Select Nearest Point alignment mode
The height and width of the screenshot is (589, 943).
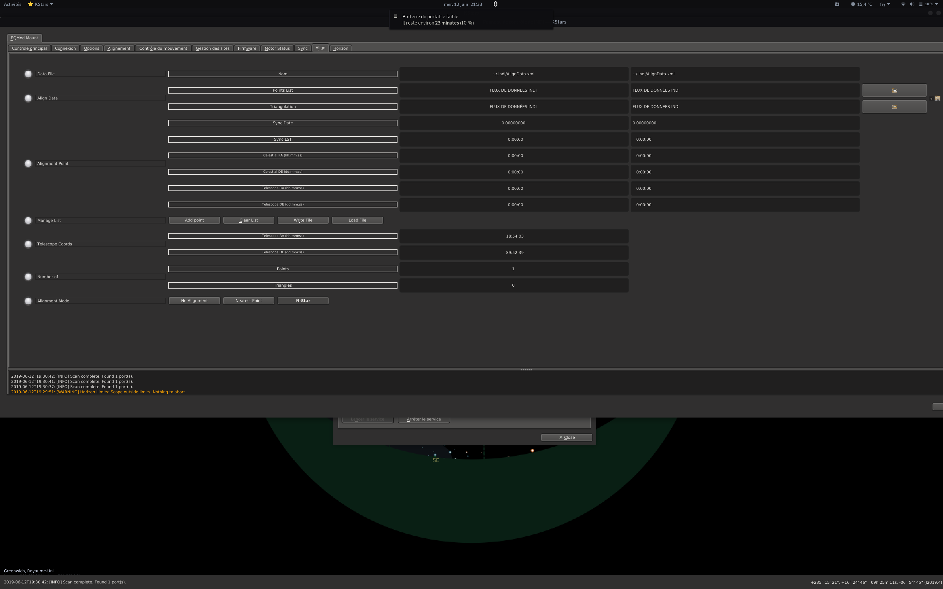point(249,301)
